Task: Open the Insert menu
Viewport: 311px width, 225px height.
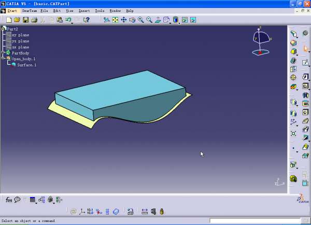Action: (x=84, y=10)
